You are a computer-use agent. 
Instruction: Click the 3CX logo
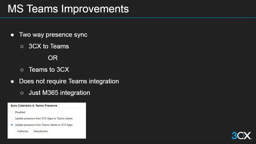[x=242, y=135]
